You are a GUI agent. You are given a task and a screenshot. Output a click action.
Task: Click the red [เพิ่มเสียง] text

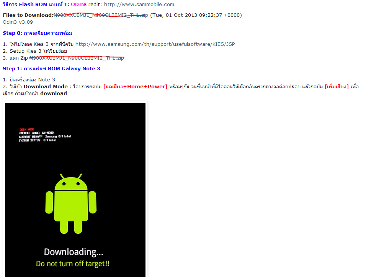[x=337, y=87]
